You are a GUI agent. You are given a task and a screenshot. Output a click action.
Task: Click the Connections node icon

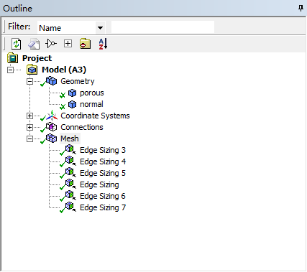pyautogui.click(x=52, y=127)
